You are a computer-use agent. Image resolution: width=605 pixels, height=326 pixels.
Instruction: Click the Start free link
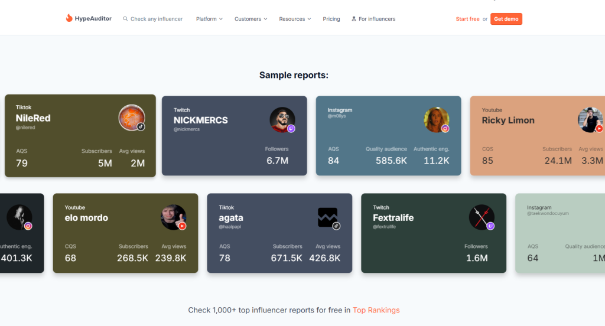tap(467, 19)
